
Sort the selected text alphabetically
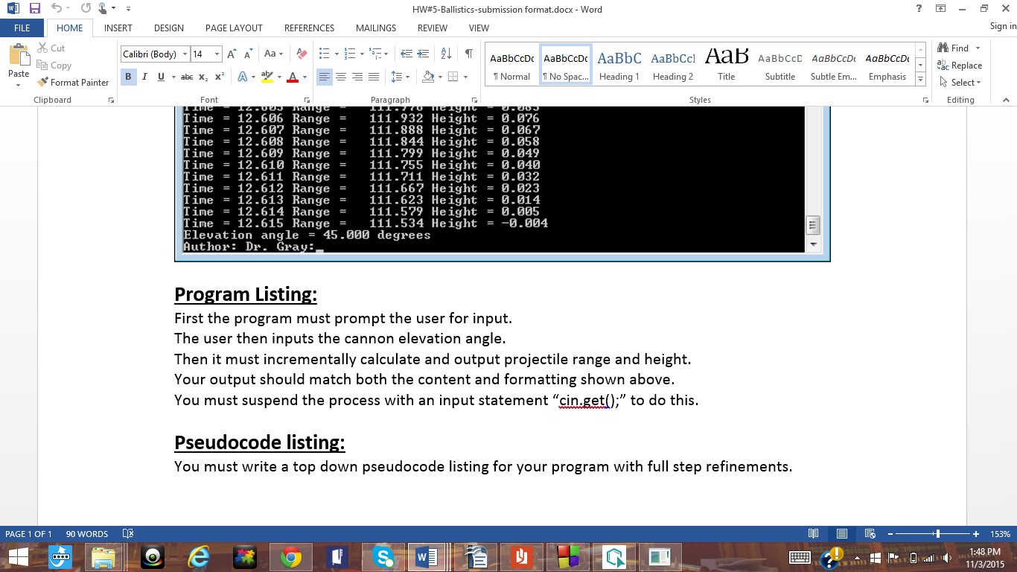pyautogui.click(x=446, y=54)
